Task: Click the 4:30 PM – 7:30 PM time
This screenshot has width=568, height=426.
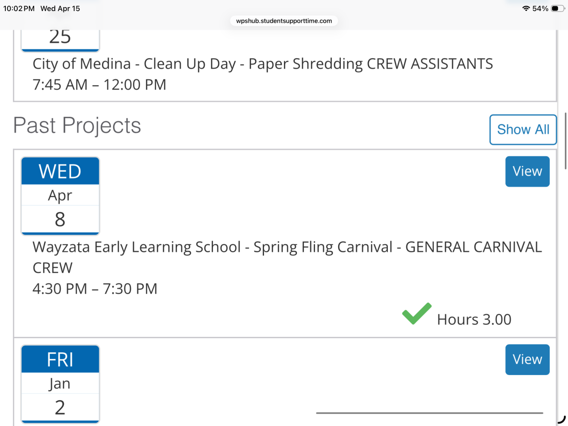Action: coord(95,289)
